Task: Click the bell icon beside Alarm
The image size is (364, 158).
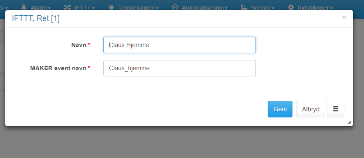Action: pyautogui.click(x=24, y=7)
